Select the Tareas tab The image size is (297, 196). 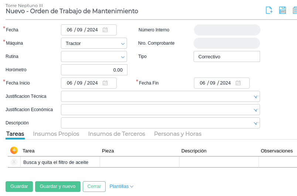pyautogui.click(x=15, y=134)
